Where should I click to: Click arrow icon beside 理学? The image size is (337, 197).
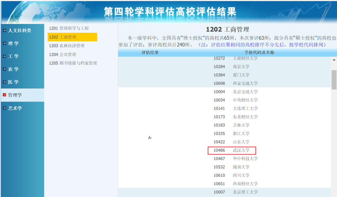[x=4, y=43]
